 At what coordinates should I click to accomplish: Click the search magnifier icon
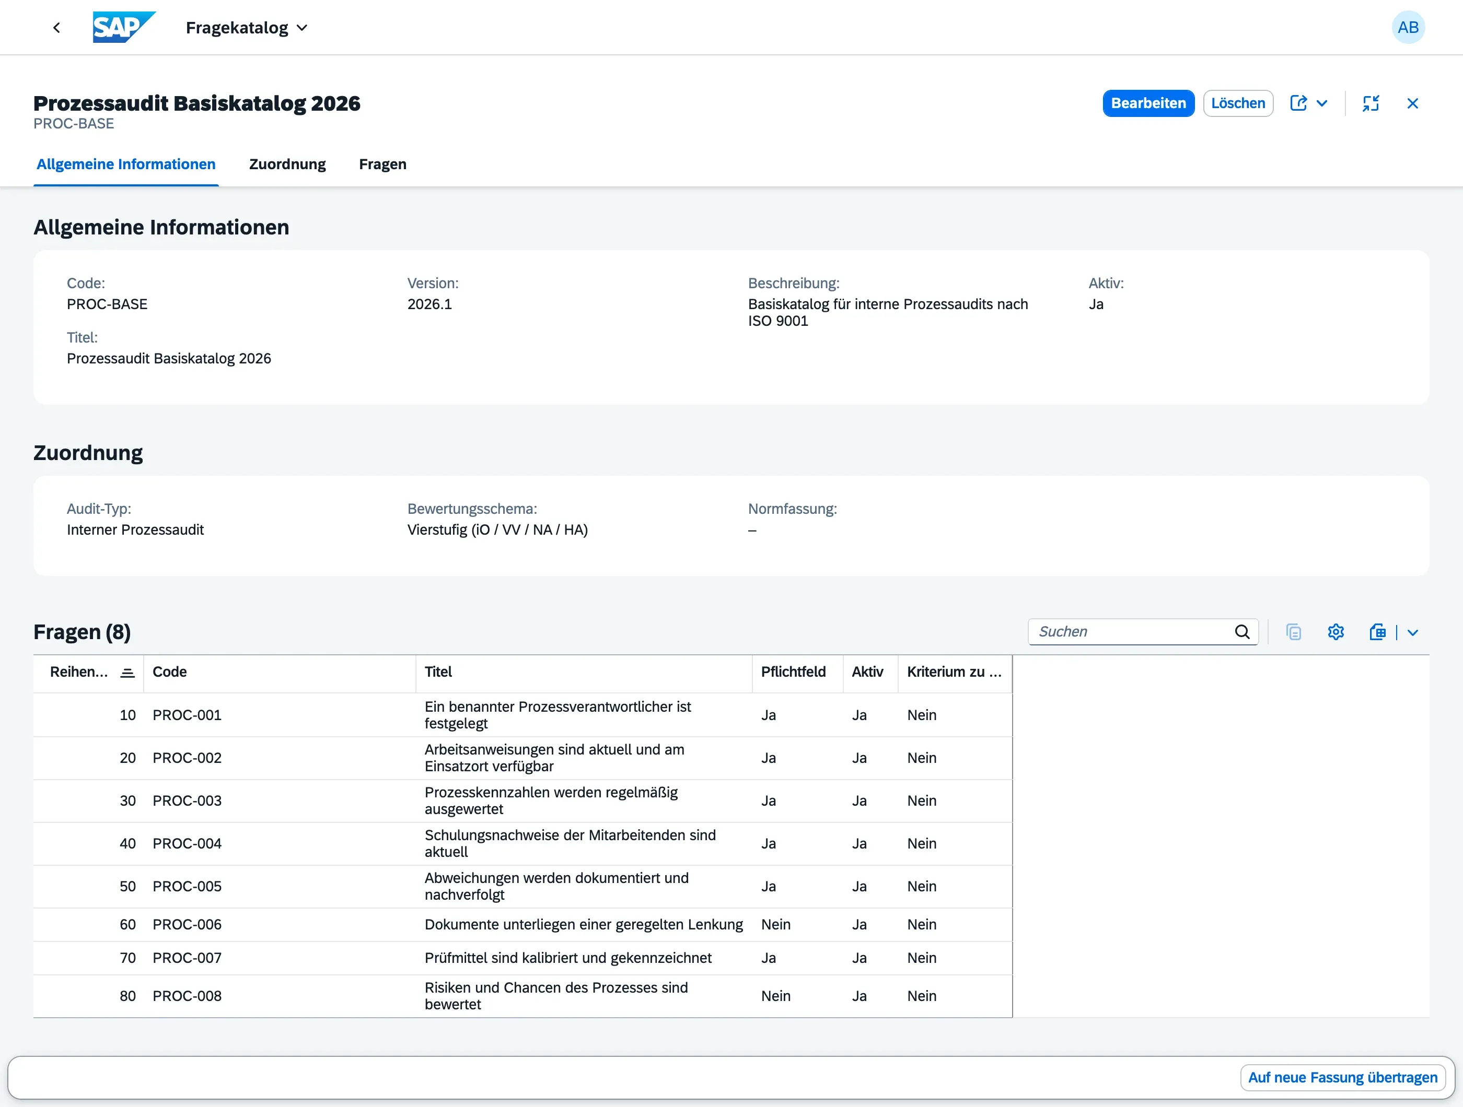pos(1242,632)
